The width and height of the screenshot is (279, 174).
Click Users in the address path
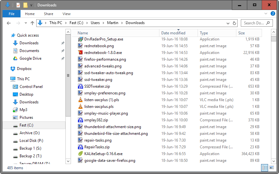(95, 23)
